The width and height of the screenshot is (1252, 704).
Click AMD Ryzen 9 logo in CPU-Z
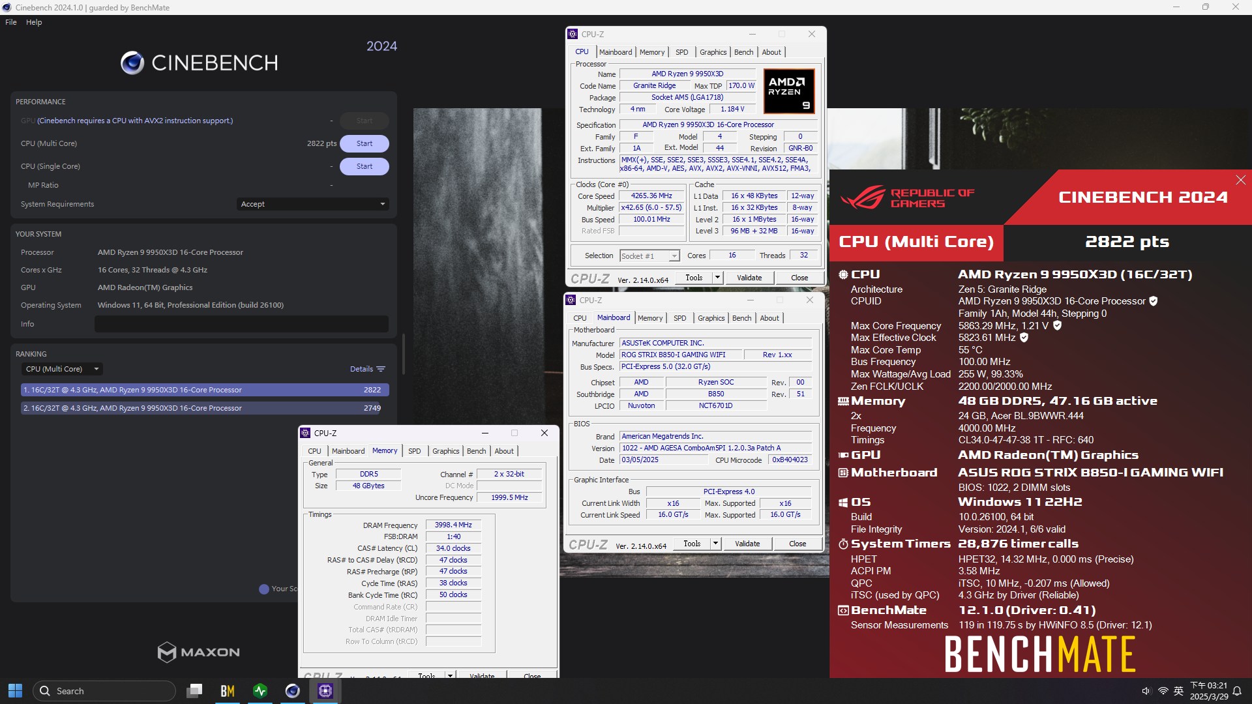pos(789,92)
